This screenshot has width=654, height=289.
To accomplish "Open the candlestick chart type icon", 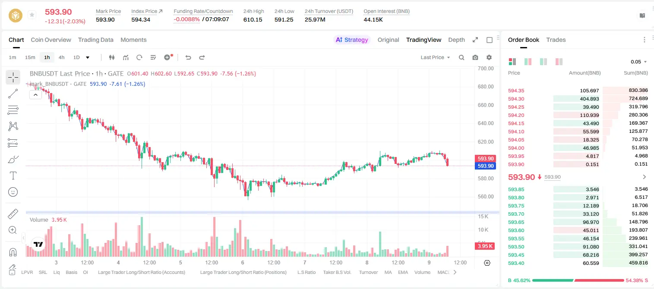I will point(112,57).
